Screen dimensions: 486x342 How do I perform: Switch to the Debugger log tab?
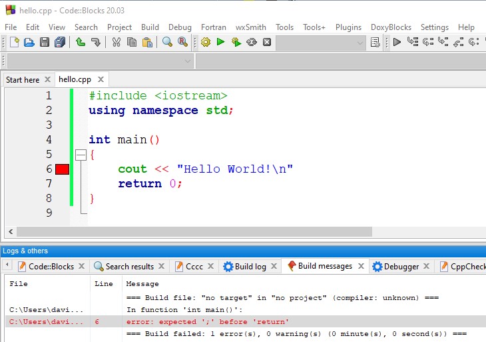[x=401, y=267]
